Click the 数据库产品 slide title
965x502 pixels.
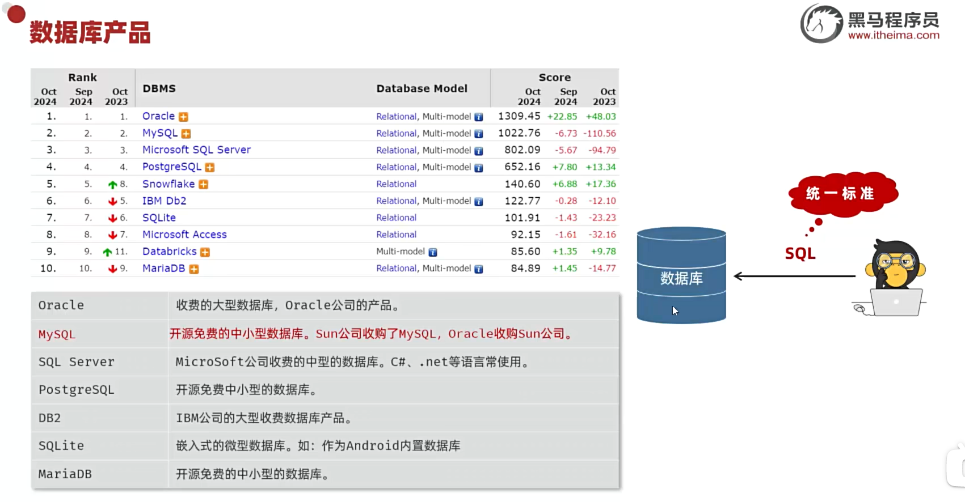pos(90,32)
